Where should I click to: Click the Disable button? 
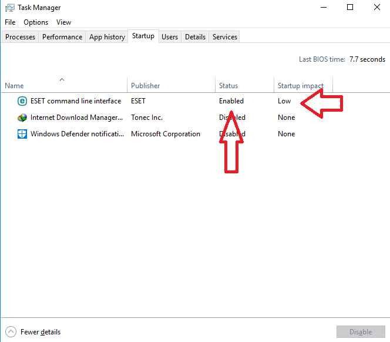pyautogui.click(x=361, y=332)
